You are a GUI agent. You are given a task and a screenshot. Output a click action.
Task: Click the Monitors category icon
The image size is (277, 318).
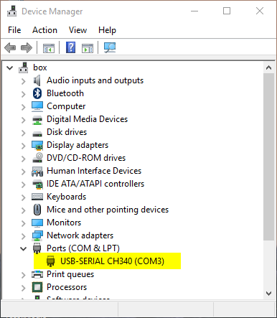(x=37, y=223)
